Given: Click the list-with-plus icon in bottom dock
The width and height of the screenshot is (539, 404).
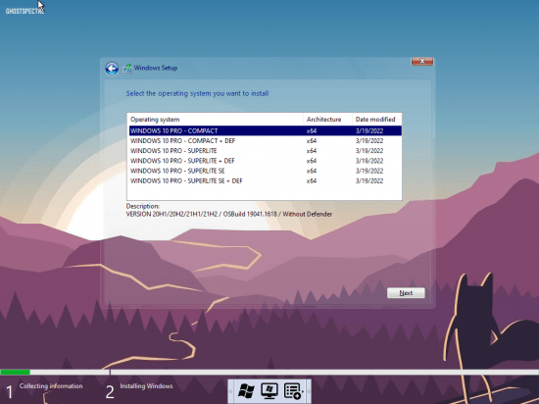Looking at the screenshot, I should tap(292, 391).
